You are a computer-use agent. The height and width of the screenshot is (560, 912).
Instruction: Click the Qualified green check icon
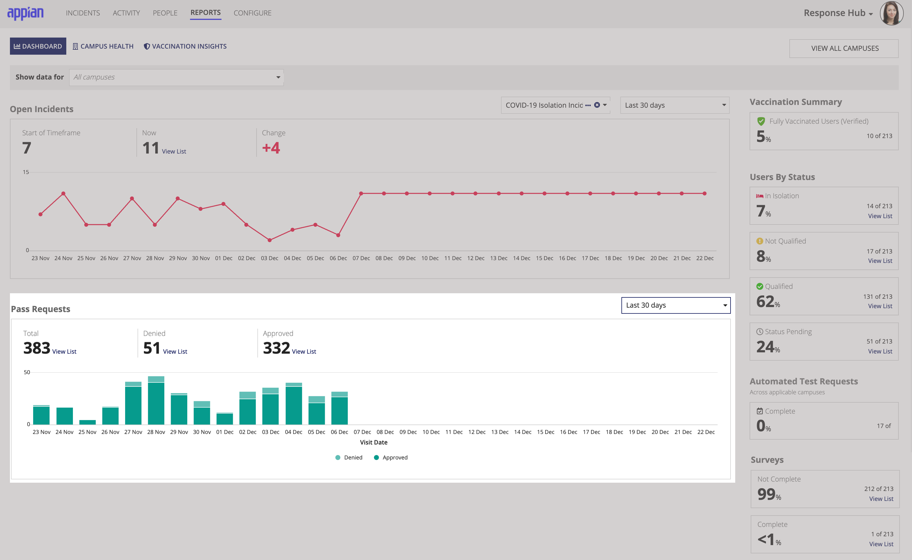tap(759, 286)
